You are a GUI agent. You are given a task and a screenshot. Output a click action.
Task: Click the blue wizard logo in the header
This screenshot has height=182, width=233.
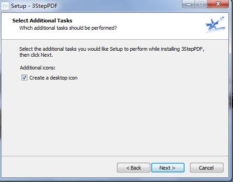pos(215,25)
